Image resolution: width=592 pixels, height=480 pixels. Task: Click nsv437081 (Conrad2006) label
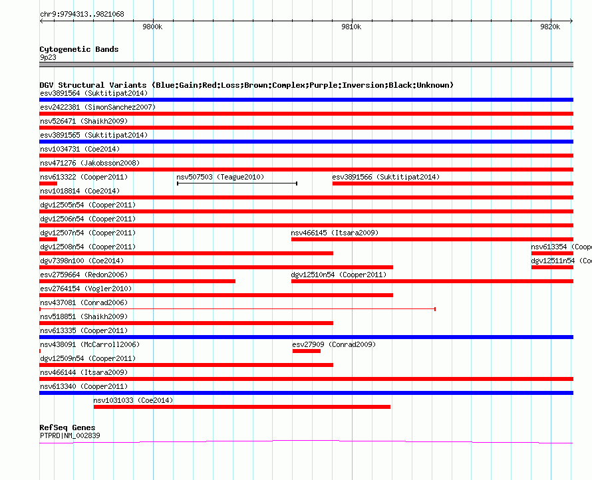coord(84,302)
